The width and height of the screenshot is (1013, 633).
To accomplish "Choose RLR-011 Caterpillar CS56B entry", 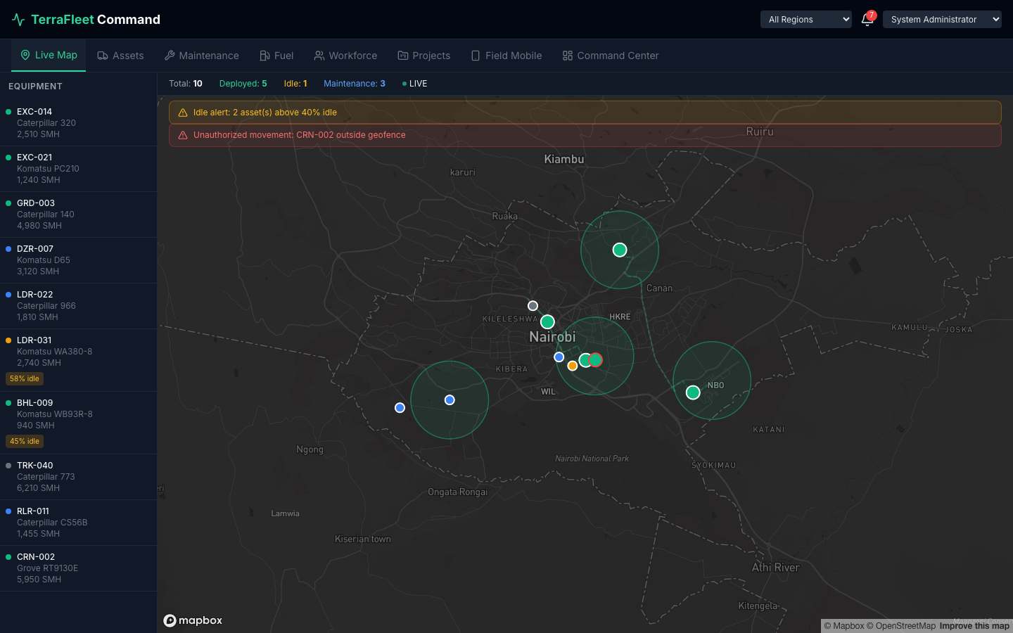I will (78, 523).
